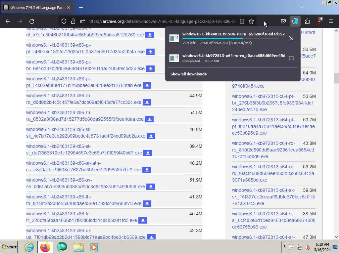Open Windows Media Player in taskbar
This screenshot has height=254, width=339.
[x=94, y=247]
